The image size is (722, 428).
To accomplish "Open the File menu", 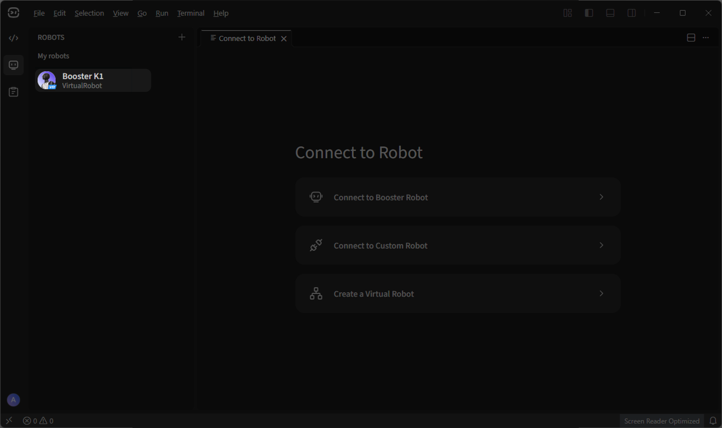I will click(39, 13).
